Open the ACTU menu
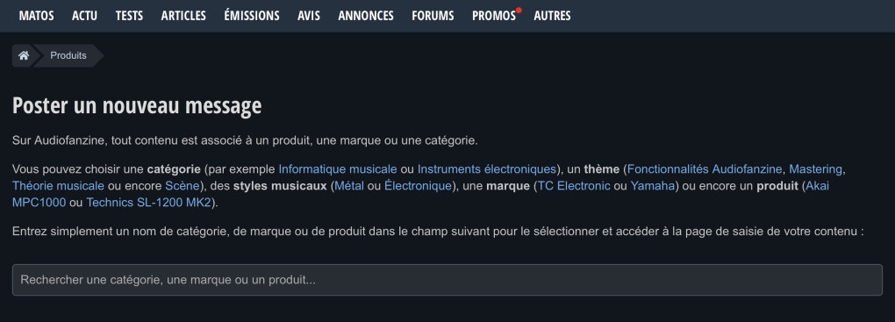 click(84, 16)
